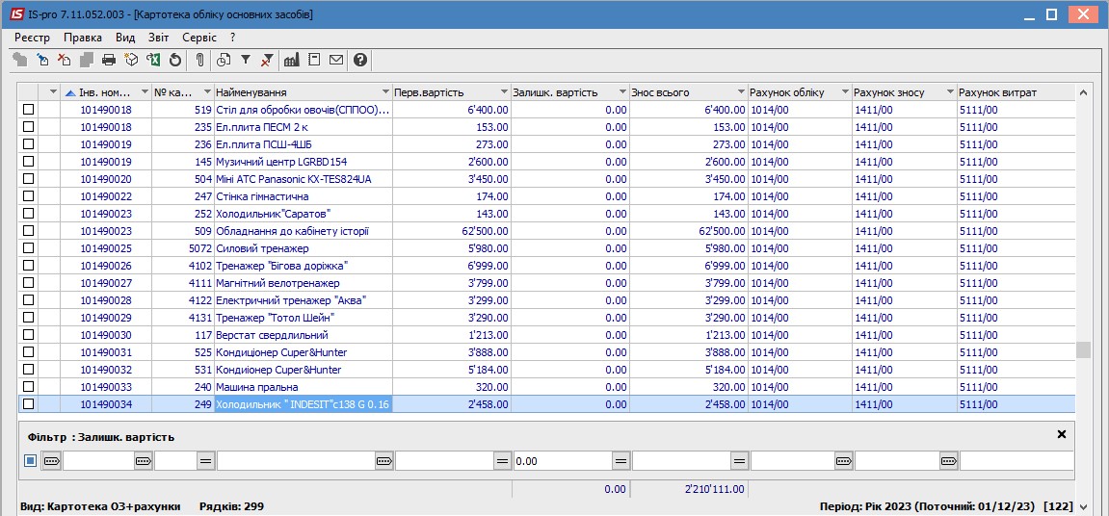Click the new box package icon
The height and width of the screenshot is (516, 1109).
[131, 60]
